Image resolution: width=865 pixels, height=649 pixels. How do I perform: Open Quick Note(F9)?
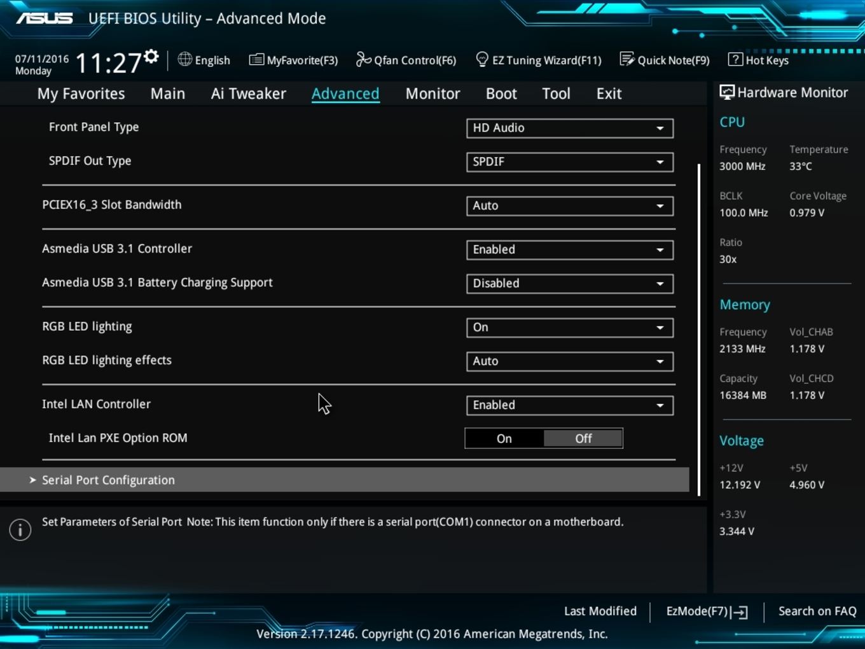point(665,60)
